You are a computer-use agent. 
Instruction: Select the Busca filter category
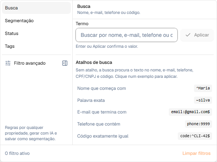point(36,8)
